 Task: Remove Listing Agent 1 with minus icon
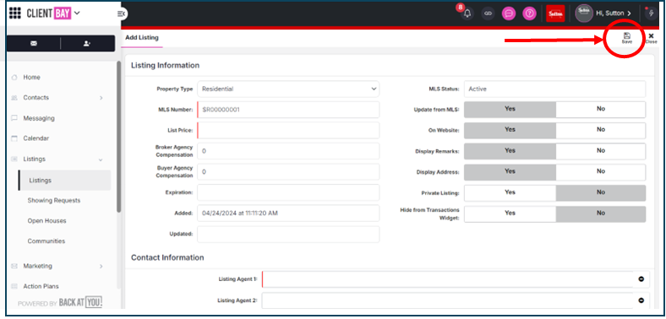coord(641,279)
